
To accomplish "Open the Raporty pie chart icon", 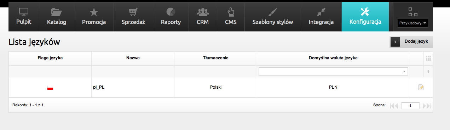I will pos(171,12).
